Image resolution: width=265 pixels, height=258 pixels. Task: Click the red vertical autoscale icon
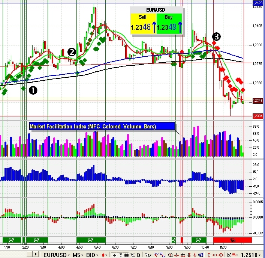pyautogui.click(x=209, y=255)
